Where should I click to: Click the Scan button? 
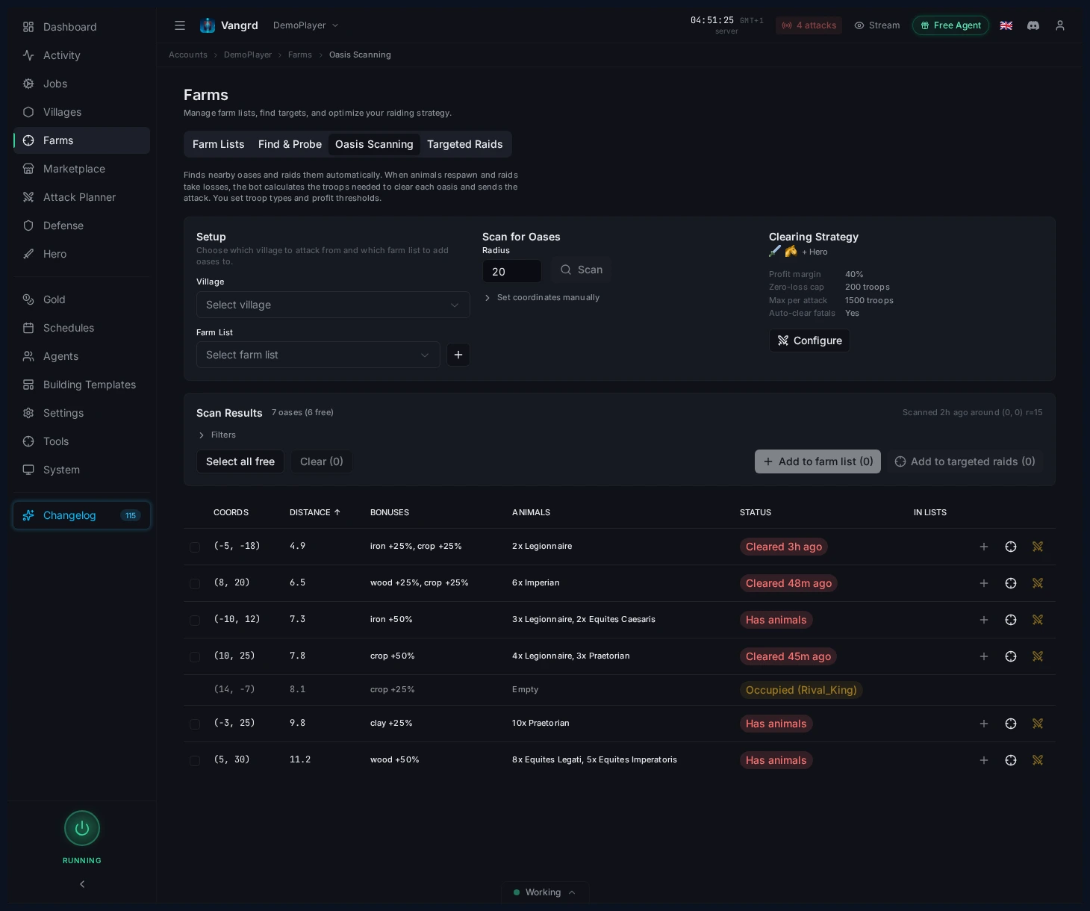click(582, 270)
